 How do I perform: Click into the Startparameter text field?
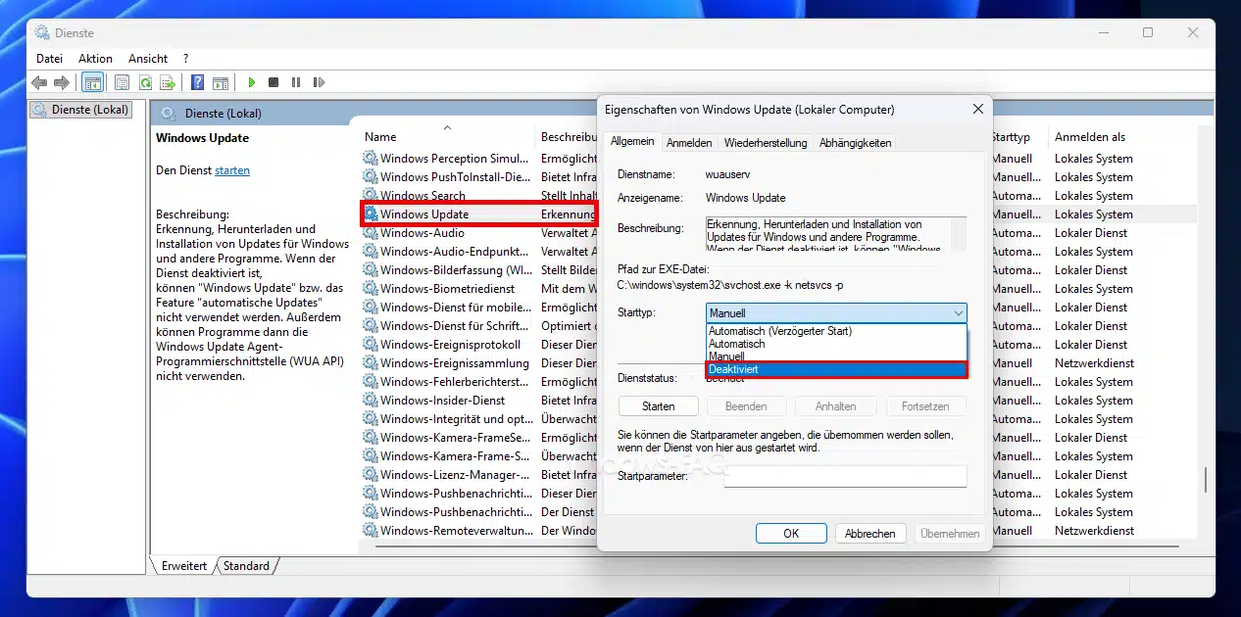(845, 476)
